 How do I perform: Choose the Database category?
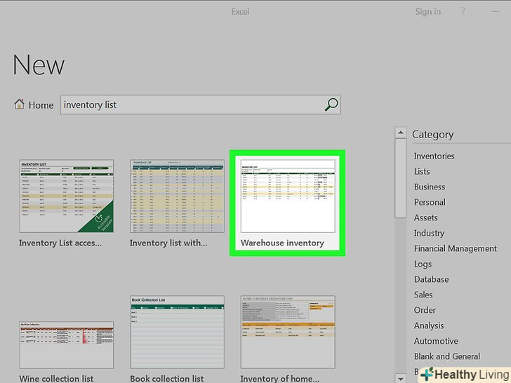pos(431,279)
